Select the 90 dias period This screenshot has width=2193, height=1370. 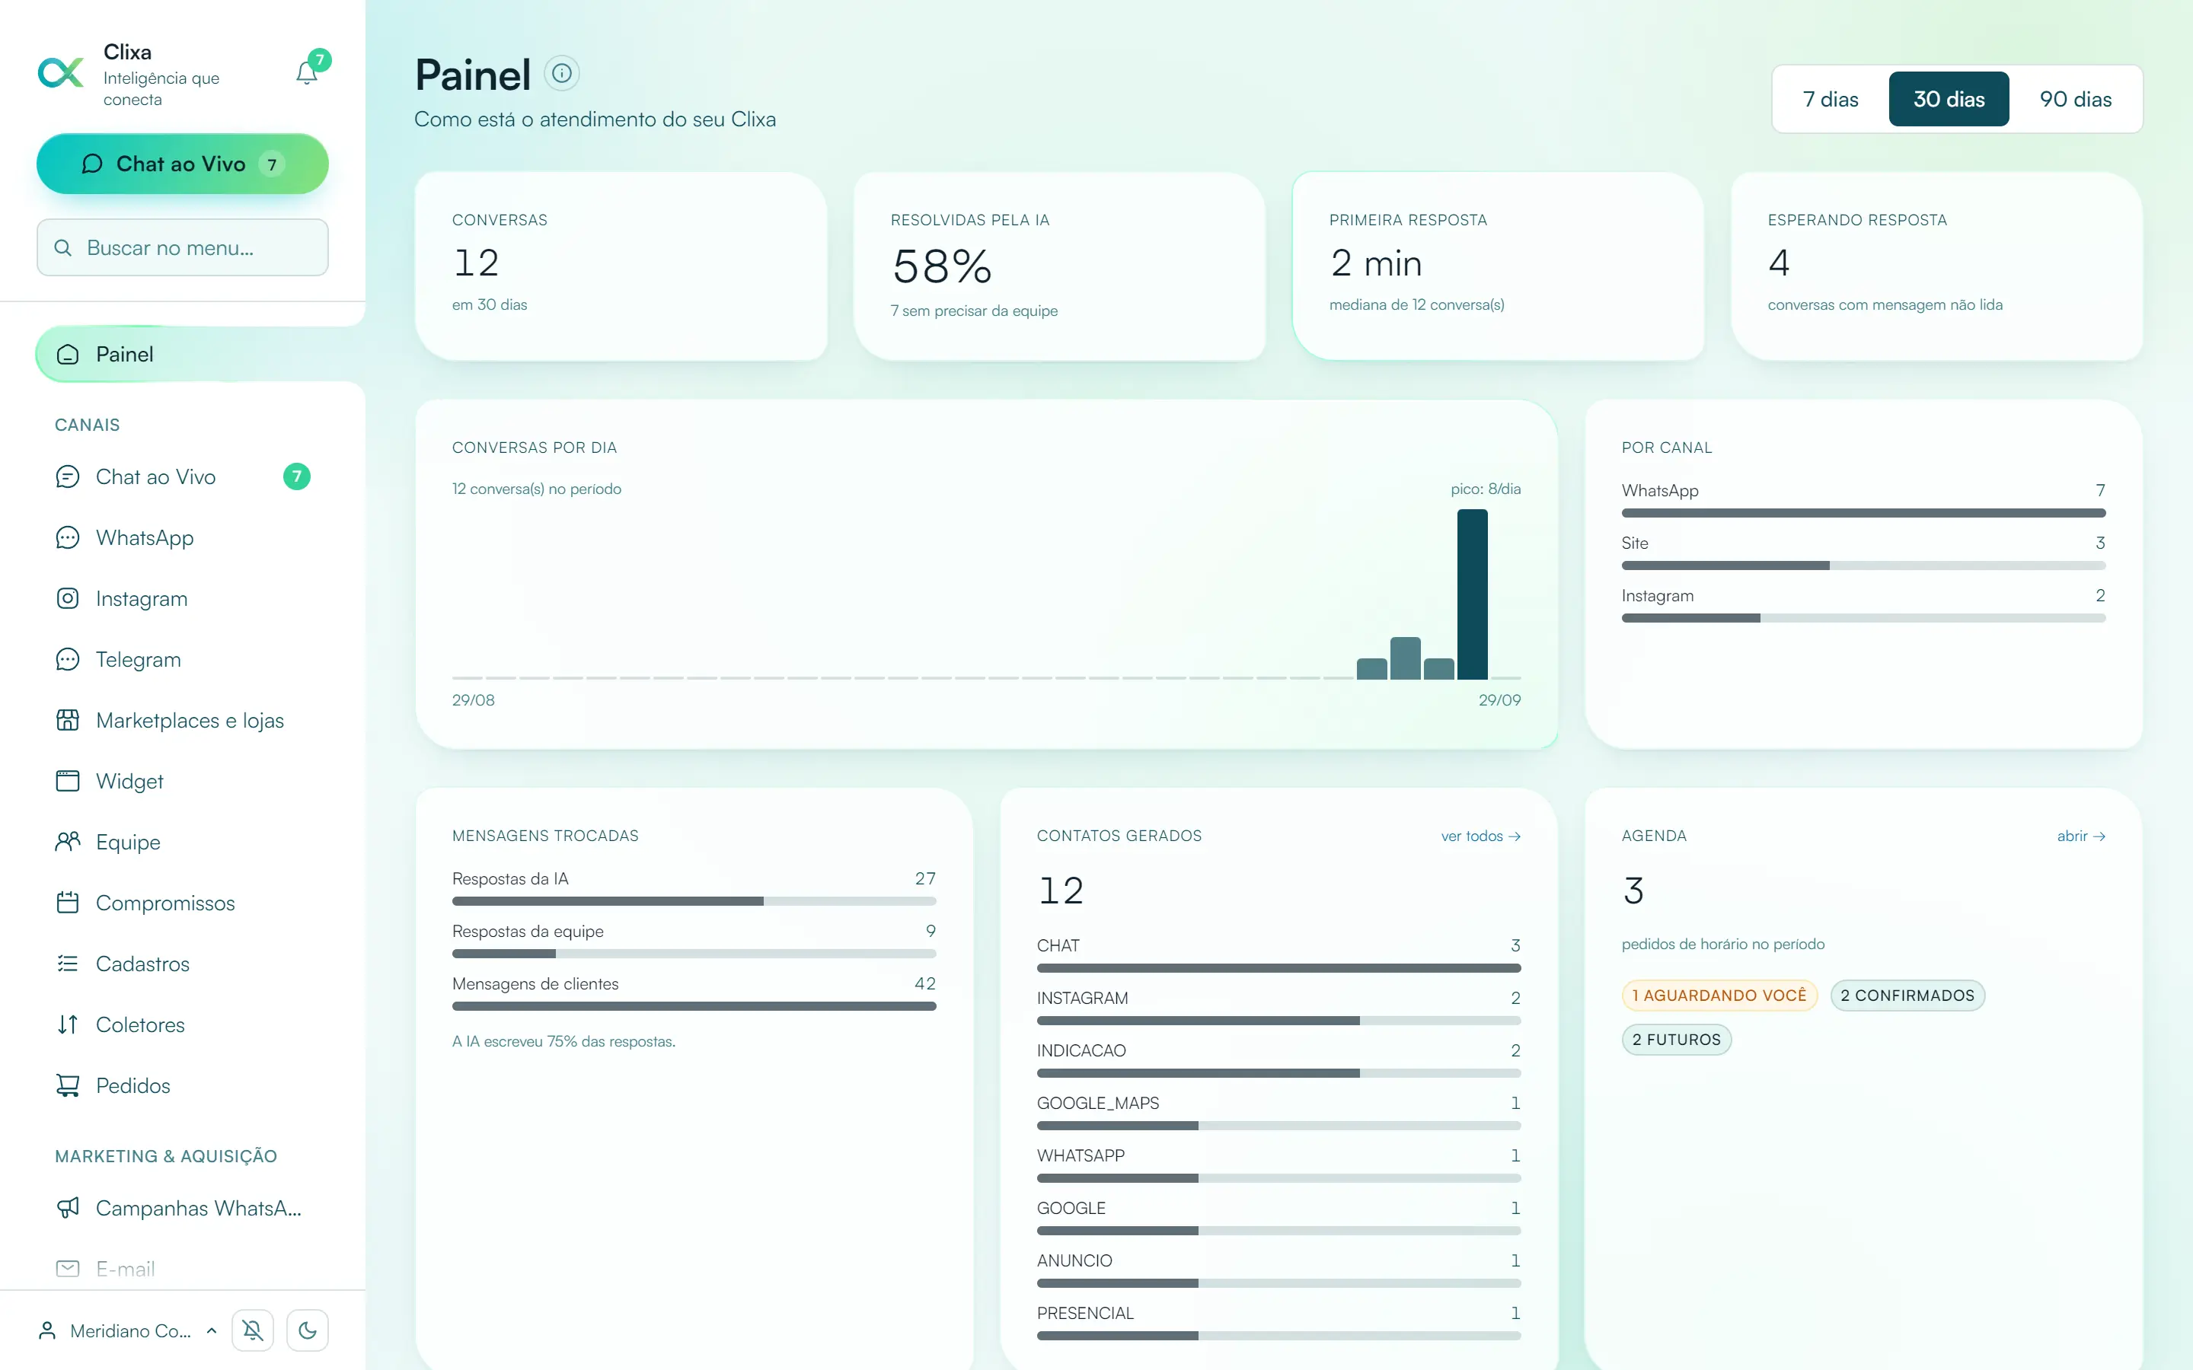tap(2075, 99)
